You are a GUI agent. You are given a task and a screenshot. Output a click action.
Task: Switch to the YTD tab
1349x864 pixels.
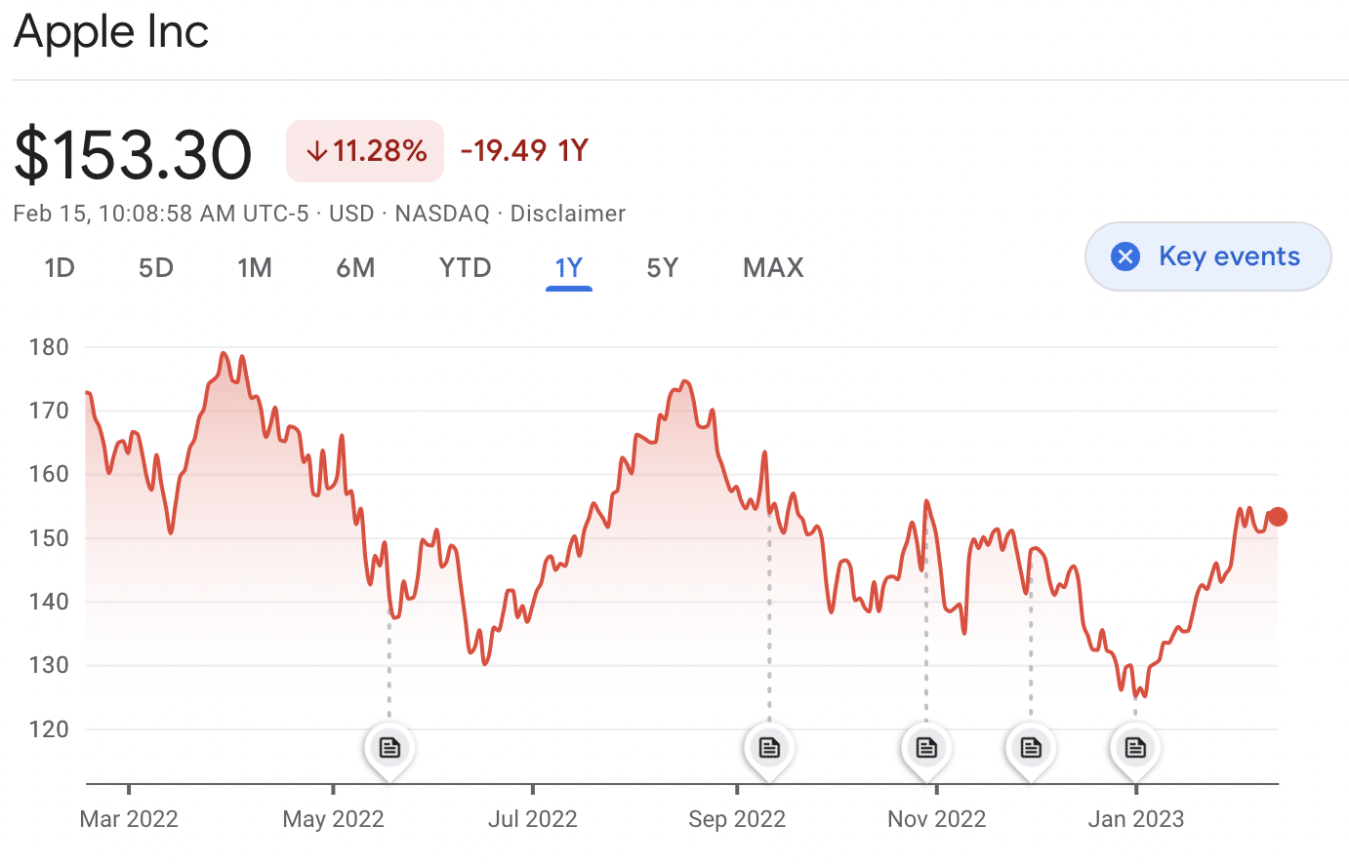465,267
